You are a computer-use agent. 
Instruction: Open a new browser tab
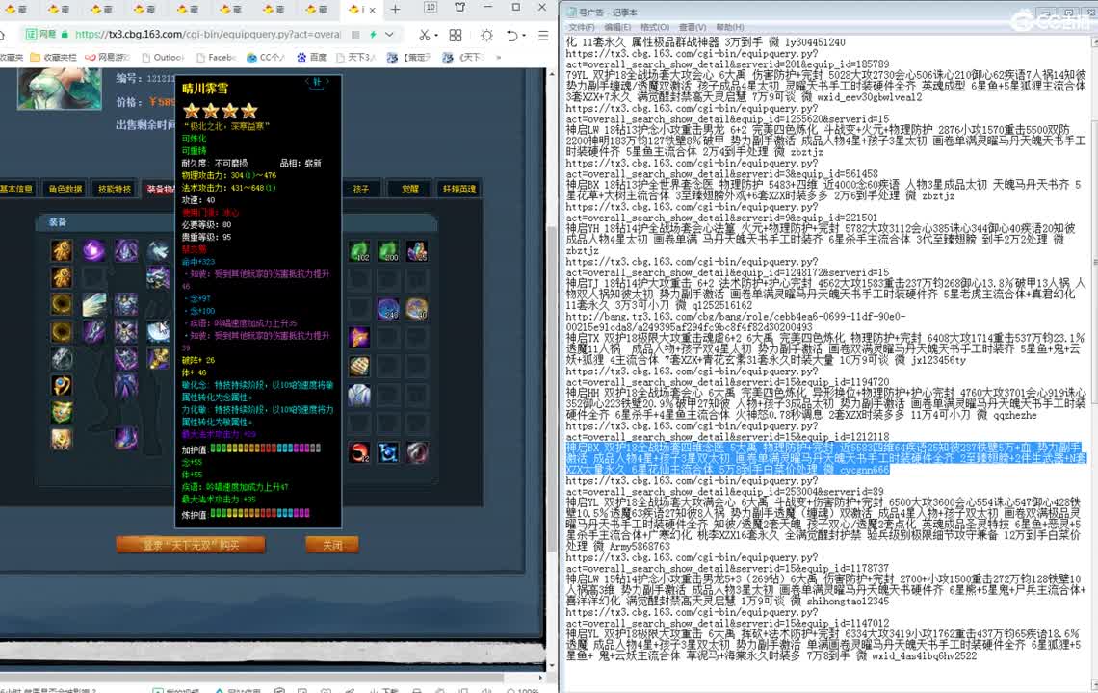pyautogui.click(x=395, y=10)
